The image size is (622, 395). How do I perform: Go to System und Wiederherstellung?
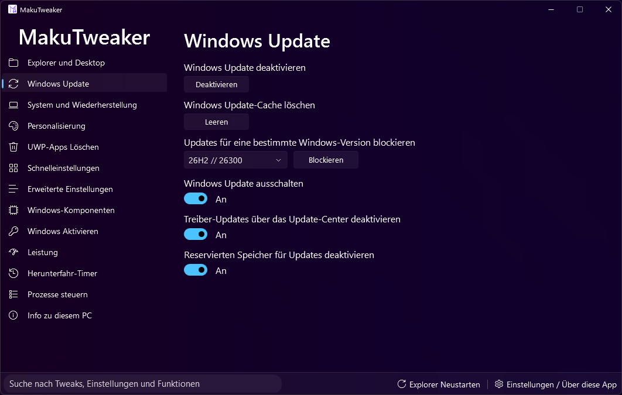tap(84, 105)
